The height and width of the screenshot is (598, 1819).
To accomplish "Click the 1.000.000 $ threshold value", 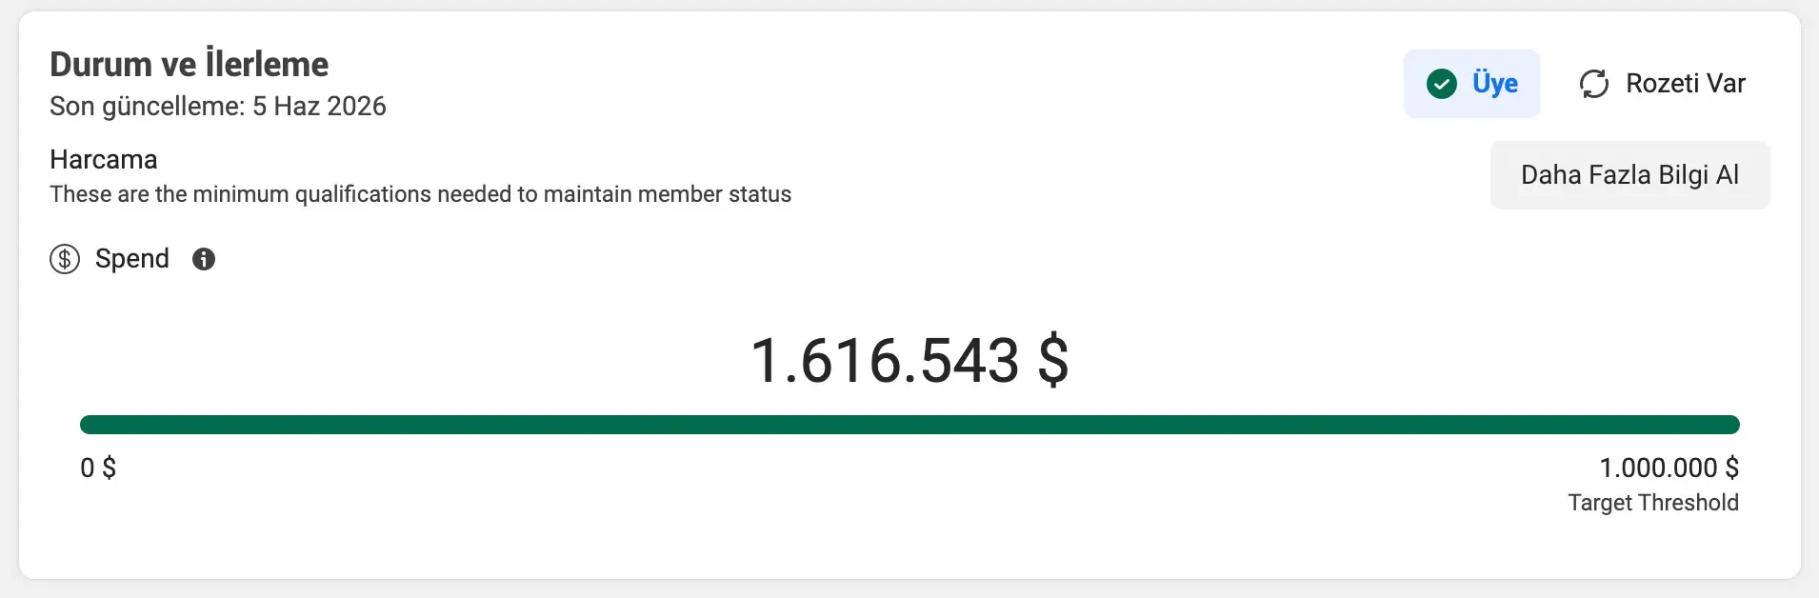I will tap(1669, 468).
